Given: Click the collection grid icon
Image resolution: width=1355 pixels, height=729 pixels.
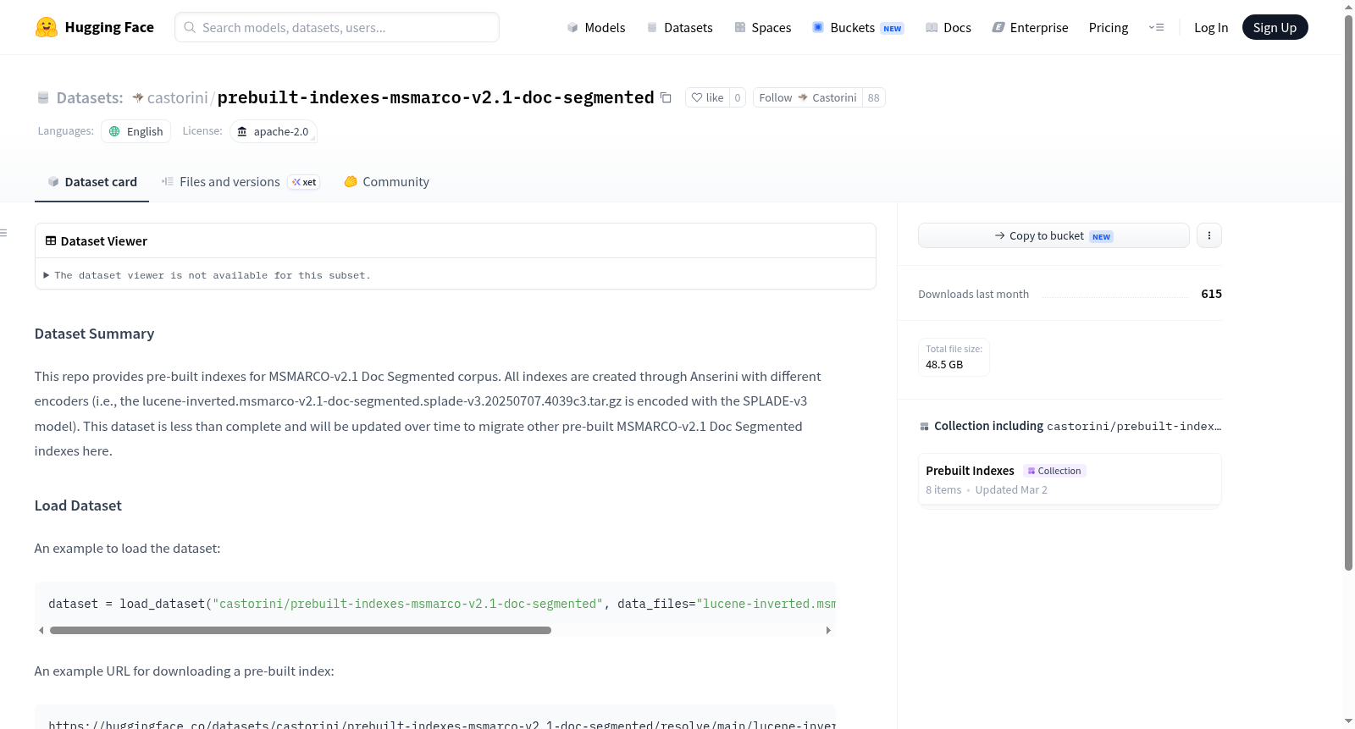Looking at the screenshot, I should click(924, 426).
